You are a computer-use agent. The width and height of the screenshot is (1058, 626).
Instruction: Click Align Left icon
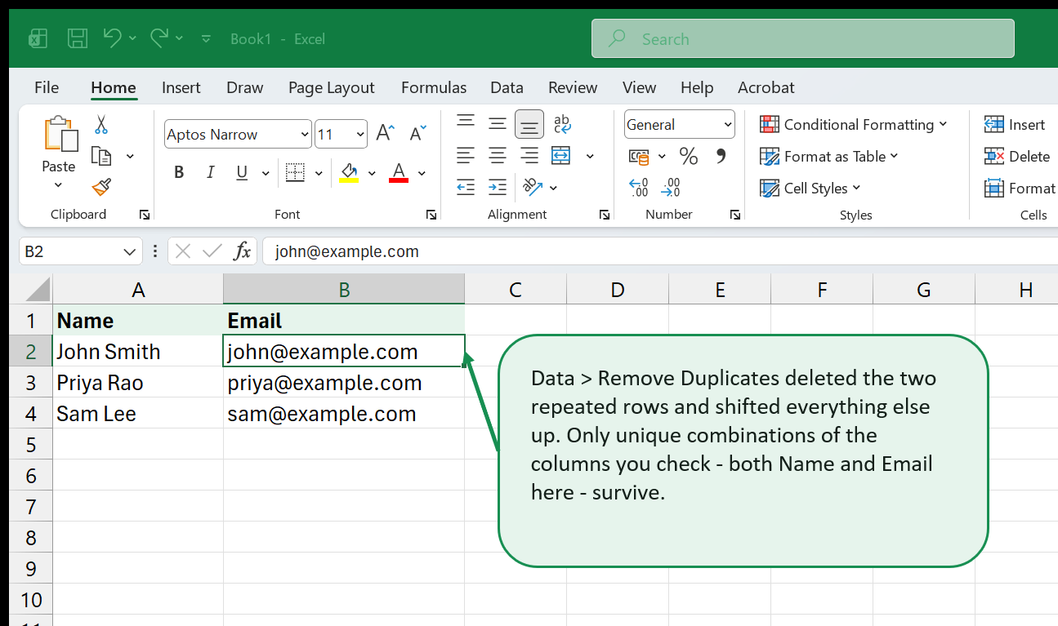466,155
